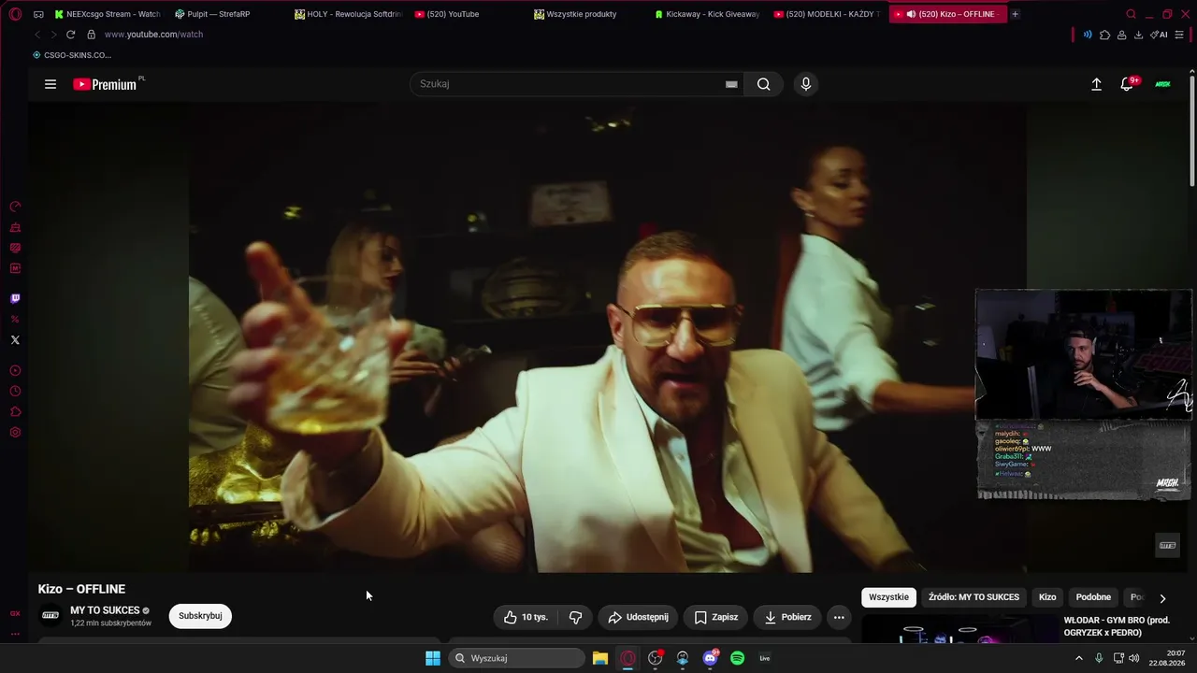Click the Udostępnij share button

tap(638, 617)
